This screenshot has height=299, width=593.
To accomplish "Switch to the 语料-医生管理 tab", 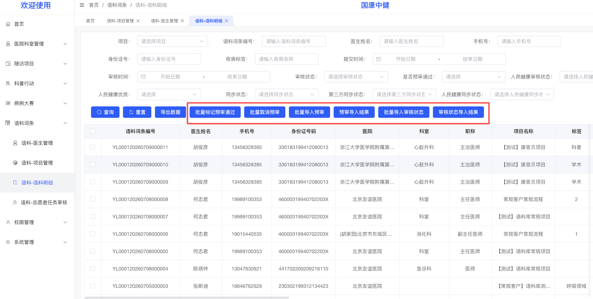I will pos(164,21).
